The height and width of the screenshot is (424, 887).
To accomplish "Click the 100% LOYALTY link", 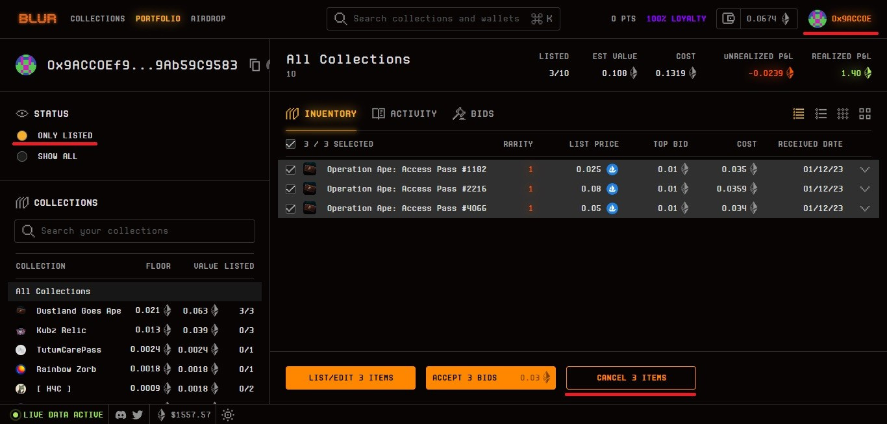I will [x=676, y=19].
